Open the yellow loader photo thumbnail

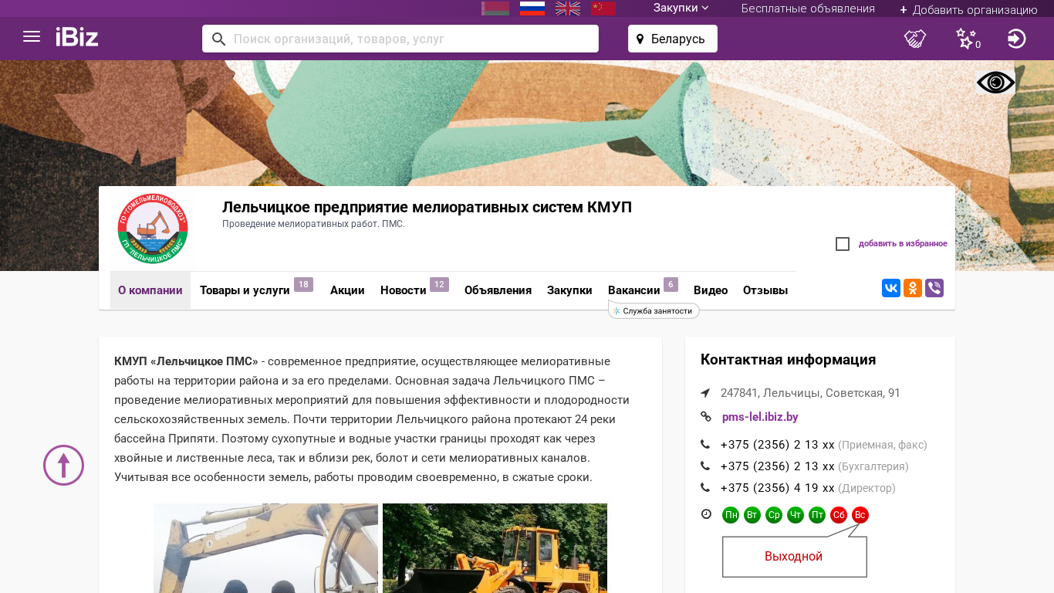tap(495, 548)
